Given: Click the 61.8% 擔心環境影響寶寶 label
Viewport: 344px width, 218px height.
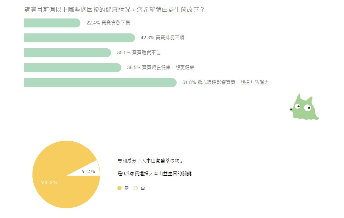Looking at the screenshot, I should [x=225, y=83].
